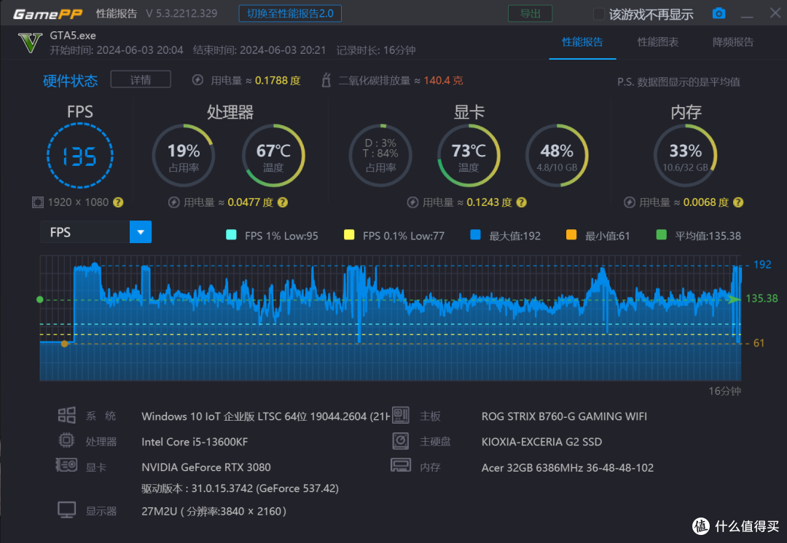Image resolution: width=787 pixels, height=543 pixels.
Task: Click the GPU 73℃ temperature gauge
Action: tap(469, 156)
